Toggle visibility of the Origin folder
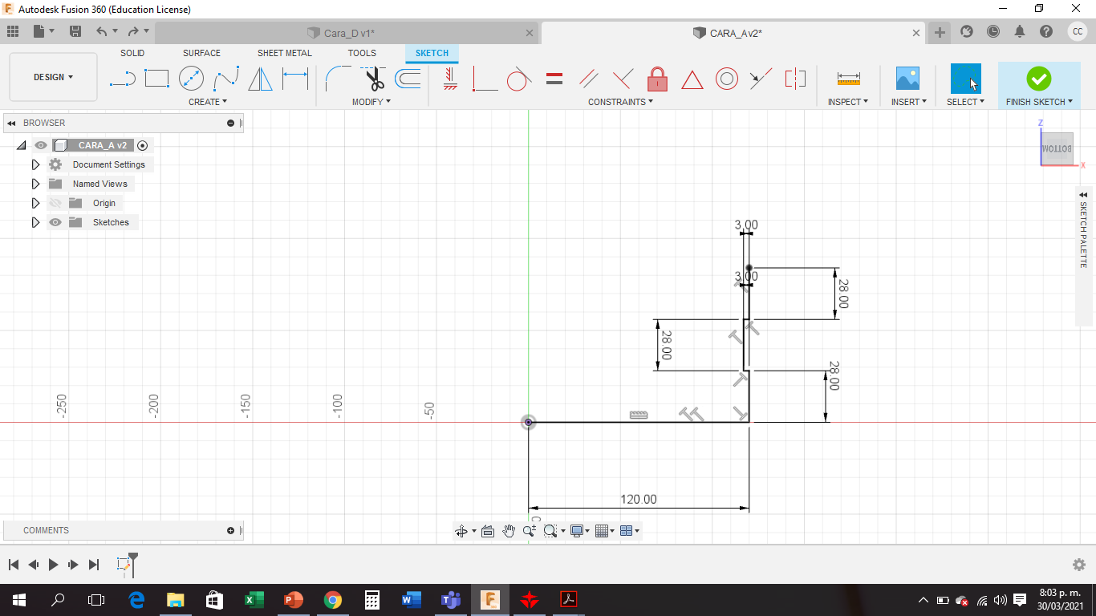The image size is (1096, 616). tap(55, 203)
